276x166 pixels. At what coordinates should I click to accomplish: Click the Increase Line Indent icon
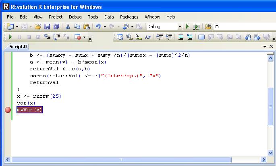(169, 37)
